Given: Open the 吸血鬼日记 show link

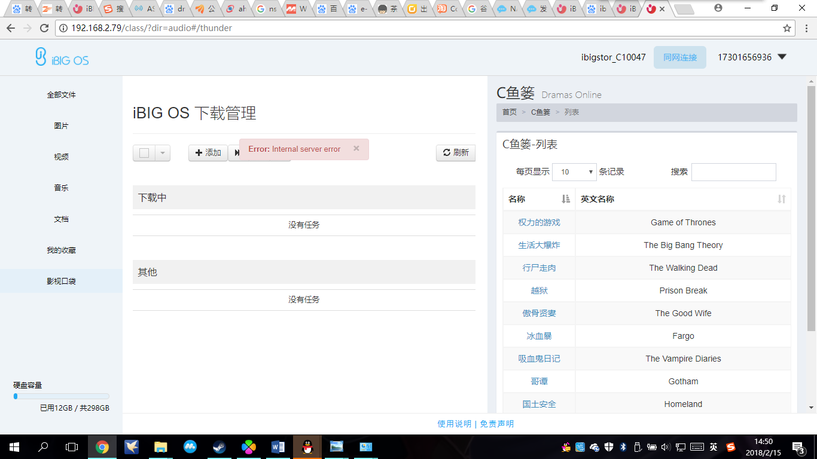Looking at the screenshot, I should [539, 359].
